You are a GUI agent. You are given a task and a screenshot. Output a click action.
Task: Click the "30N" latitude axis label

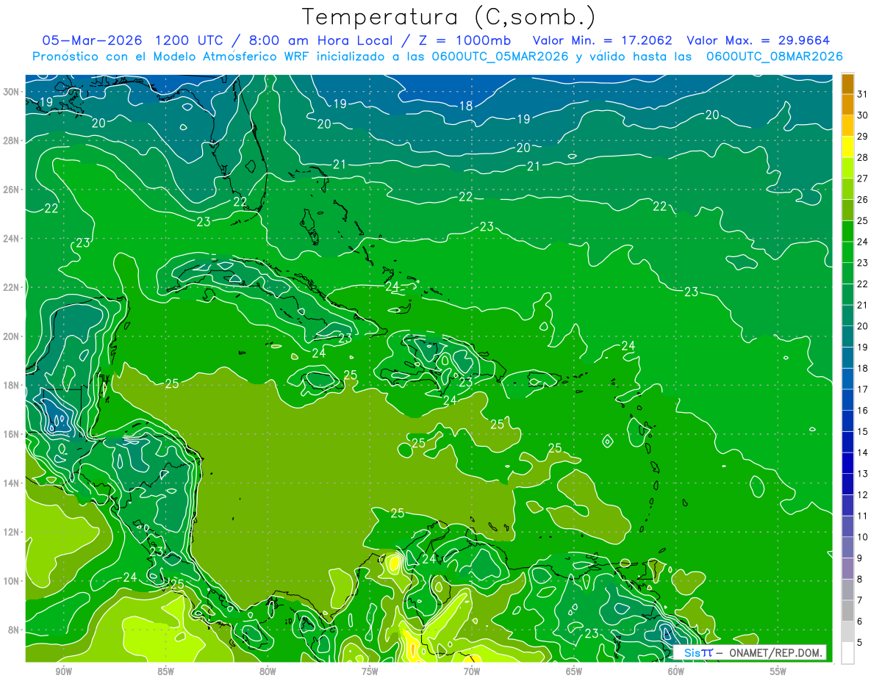click(x=12, y=92)
